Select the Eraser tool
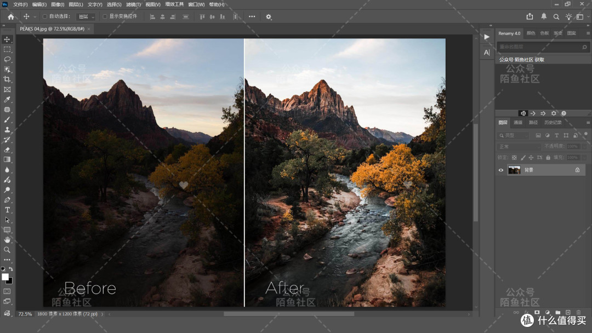Viewport: 592px width, 333px height. (7, 150)
